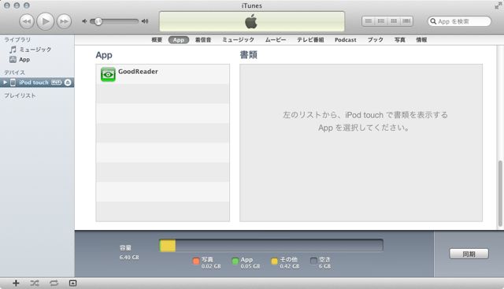Image resolution: width=504 pixels, height=289 pixels.
Task: Toggle shuffle button at bottom
Action: [x=35, y=283]
